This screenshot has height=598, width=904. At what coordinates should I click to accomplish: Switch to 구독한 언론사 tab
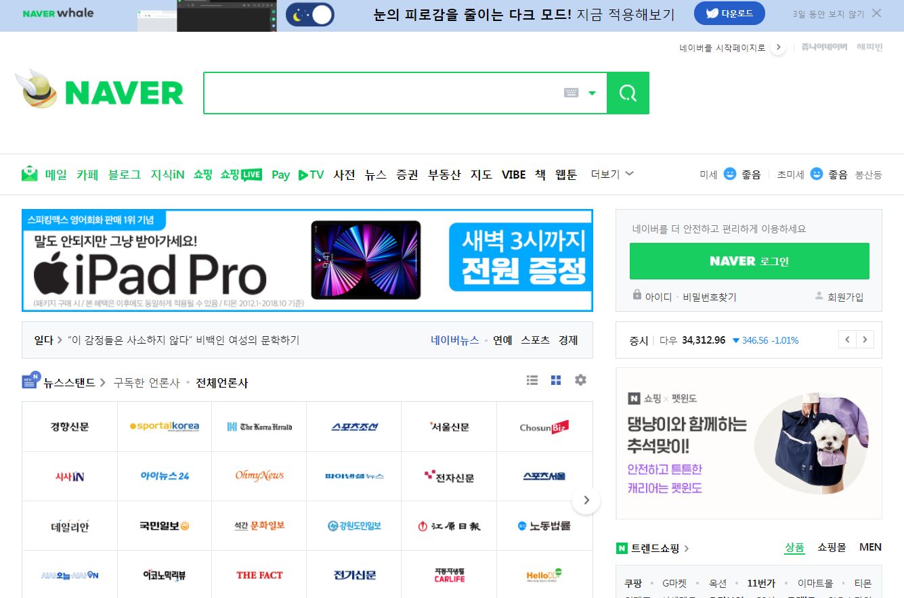tap(146, 383)
